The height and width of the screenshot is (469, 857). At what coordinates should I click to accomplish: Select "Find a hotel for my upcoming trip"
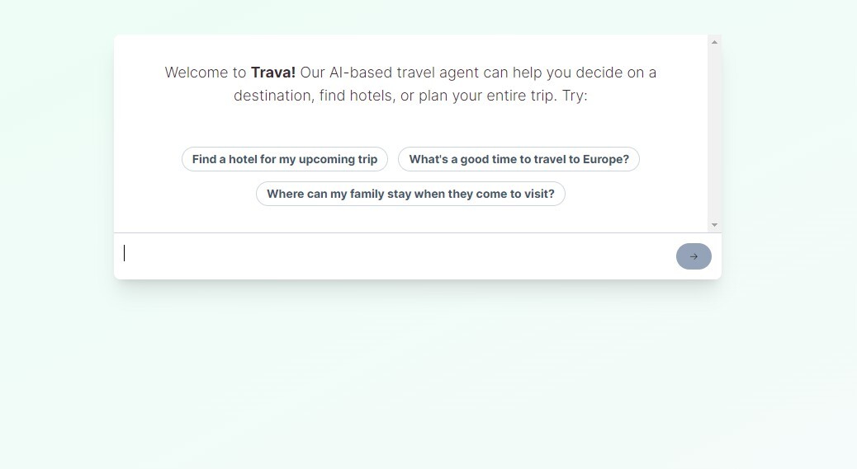[285, 159]
